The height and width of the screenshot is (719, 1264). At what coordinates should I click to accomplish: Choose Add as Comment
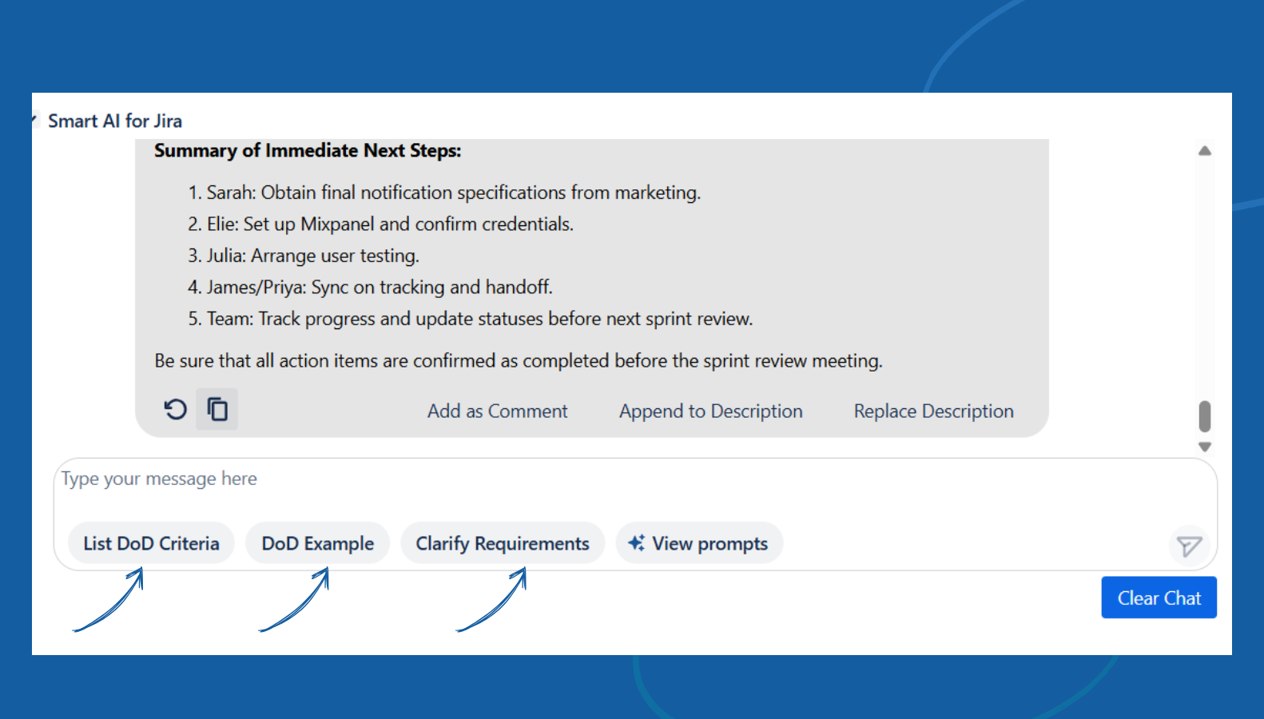(497, 411)
